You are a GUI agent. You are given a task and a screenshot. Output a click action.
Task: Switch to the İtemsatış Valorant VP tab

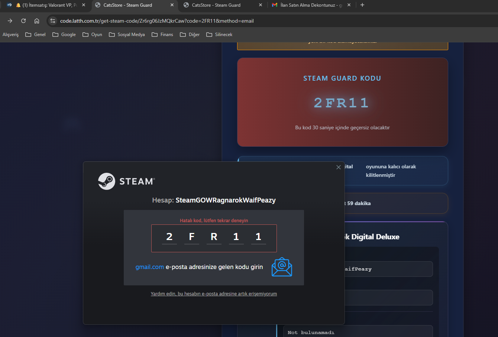coord(46,5)
